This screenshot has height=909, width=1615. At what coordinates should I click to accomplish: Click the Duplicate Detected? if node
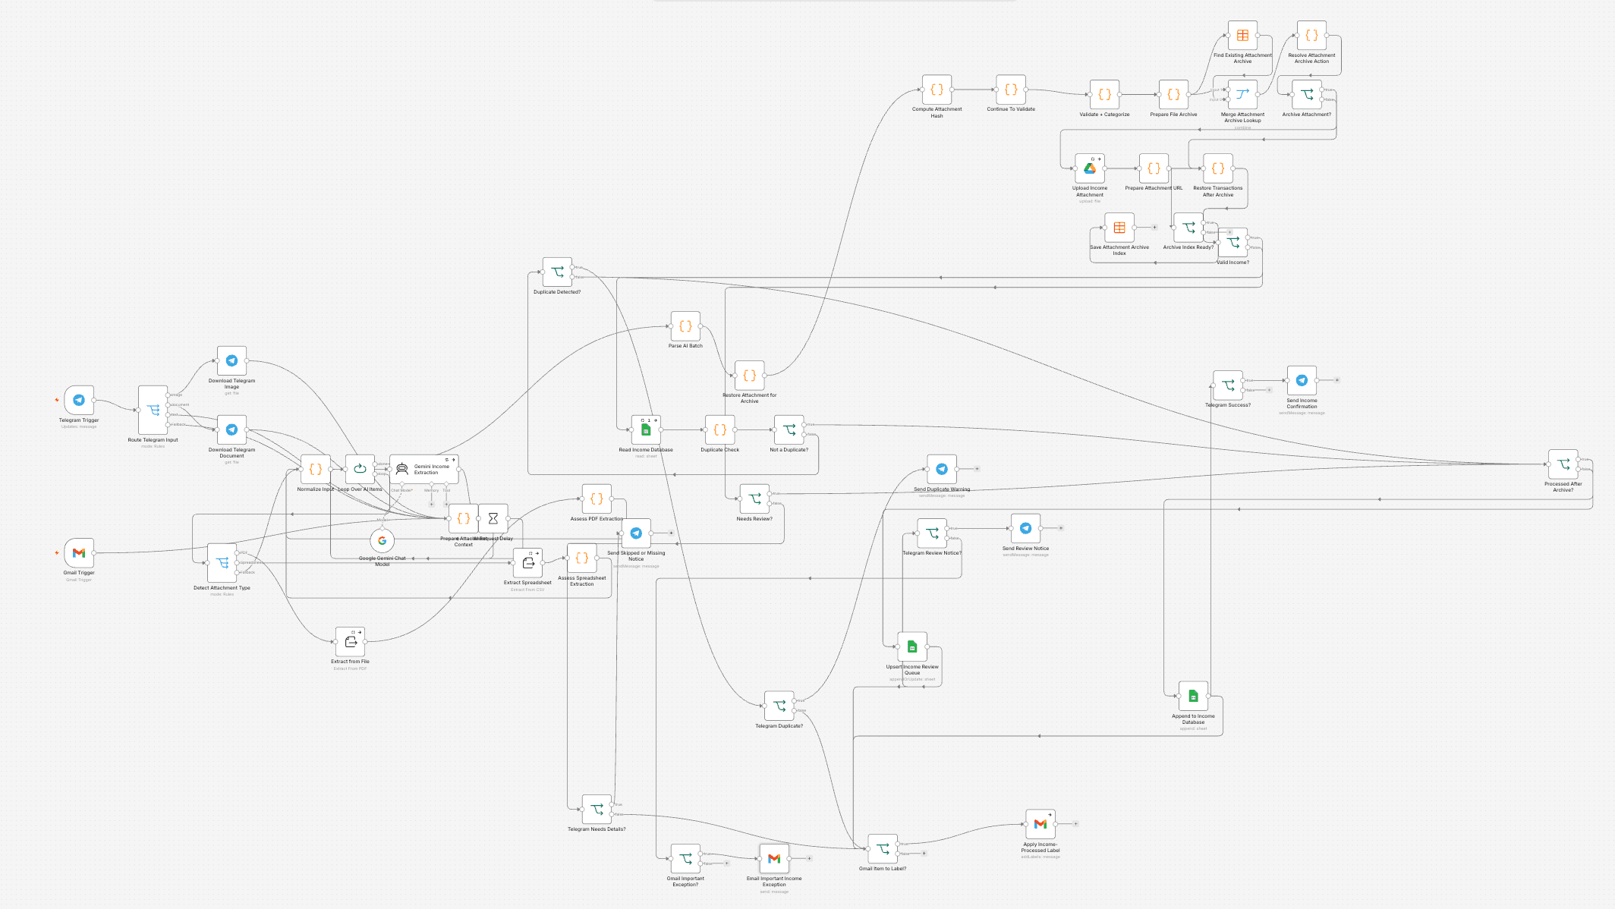pyautogui.click(x=558, y=272)
